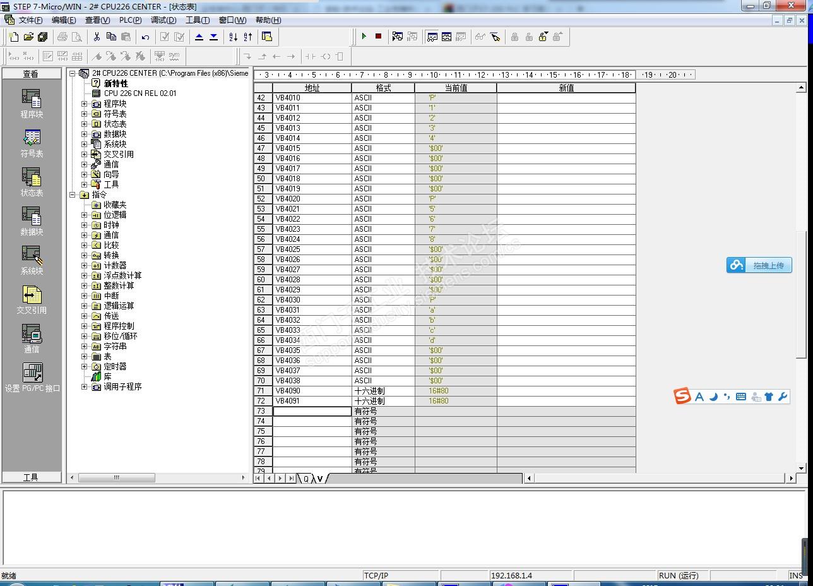Sort the table descending Z to A
The height and width of the screenshot is (586, 813).
coord(248,37)
